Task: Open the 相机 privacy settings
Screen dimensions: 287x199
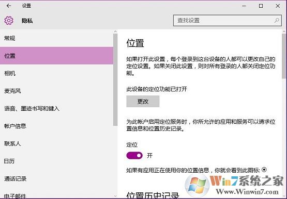Action: pos(56,73)
